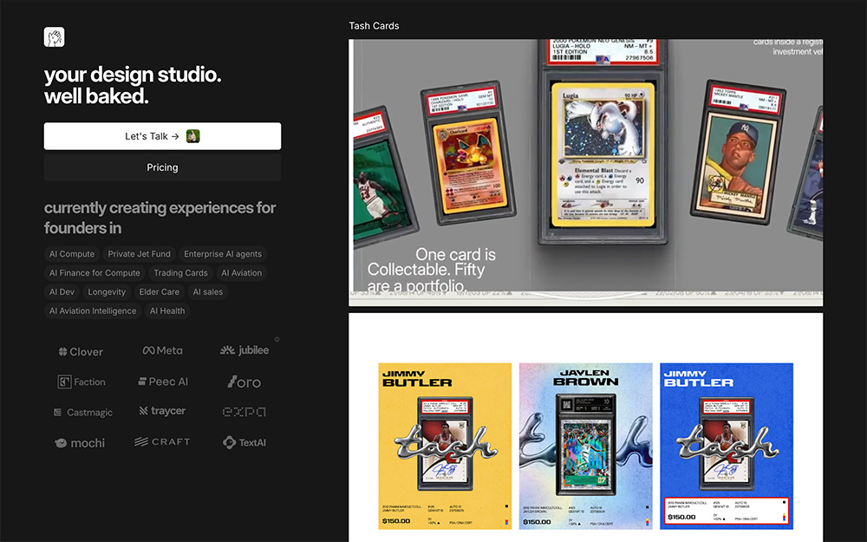Click the $150.00 price on yellow poster
The image size is (867, 542).
[396, 521]
